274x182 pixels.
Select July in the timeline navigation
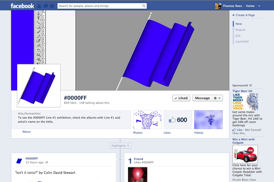tap(238, 36)
